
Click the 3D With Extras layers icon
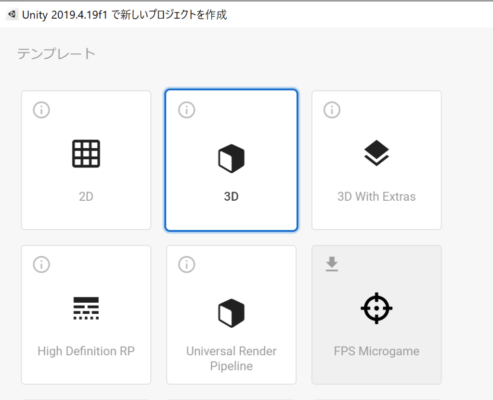376,153
